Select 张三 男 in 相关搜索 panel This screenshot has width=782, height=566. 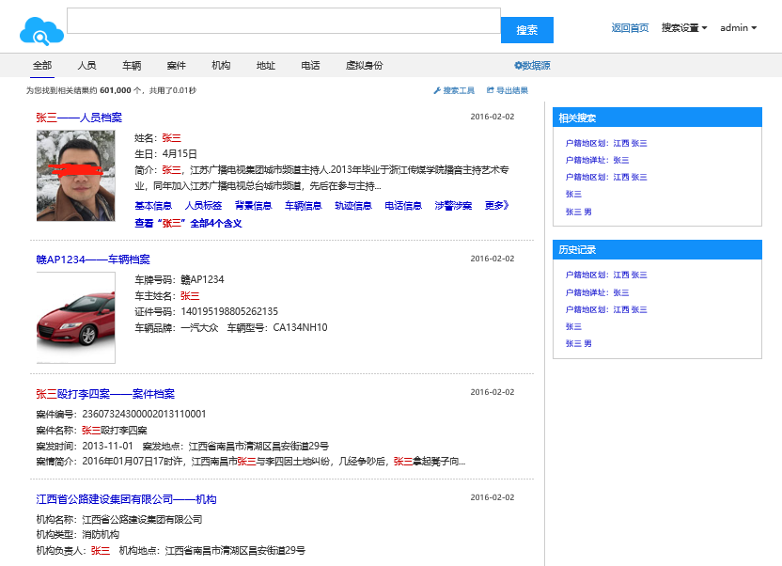[x=579, y=212]
